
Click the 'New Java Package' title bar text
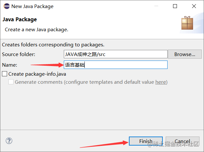(x=32, y=6)
